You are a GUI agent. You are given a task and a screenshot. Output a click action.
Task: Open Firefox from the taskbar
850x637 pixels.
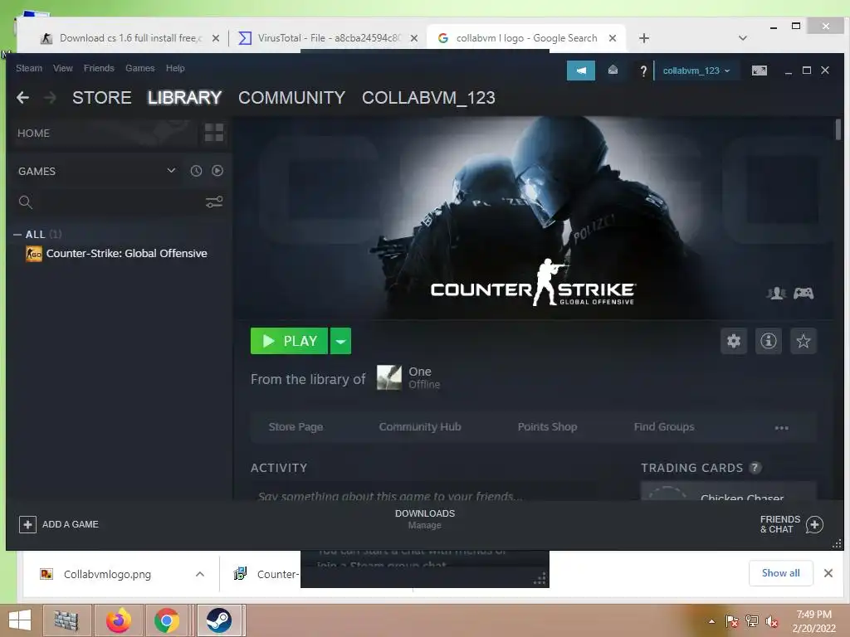tap(118, 620)
